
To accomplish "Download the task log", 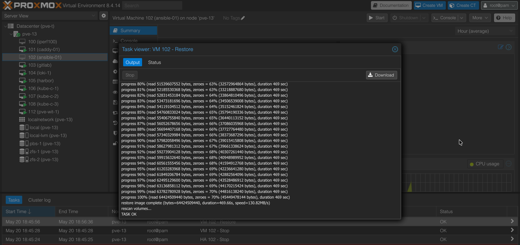I will [381, 75].
